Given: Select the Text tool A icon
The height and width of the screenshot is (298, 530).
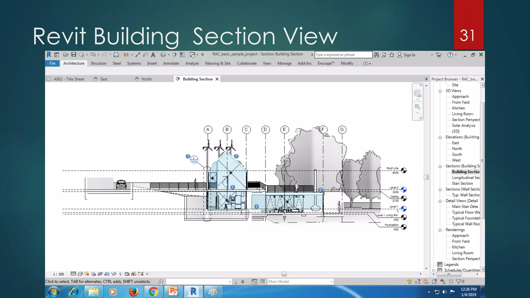Looking at the screenshot, I should pos(153,55).
